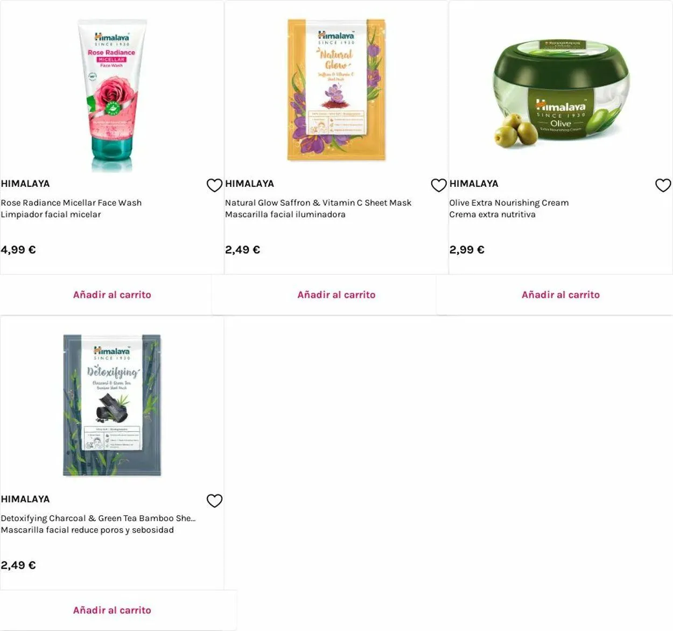Open Natural Glow Saffron & Vitamin C title
This screenshot has width=673, height=631.
click(318, 202)
